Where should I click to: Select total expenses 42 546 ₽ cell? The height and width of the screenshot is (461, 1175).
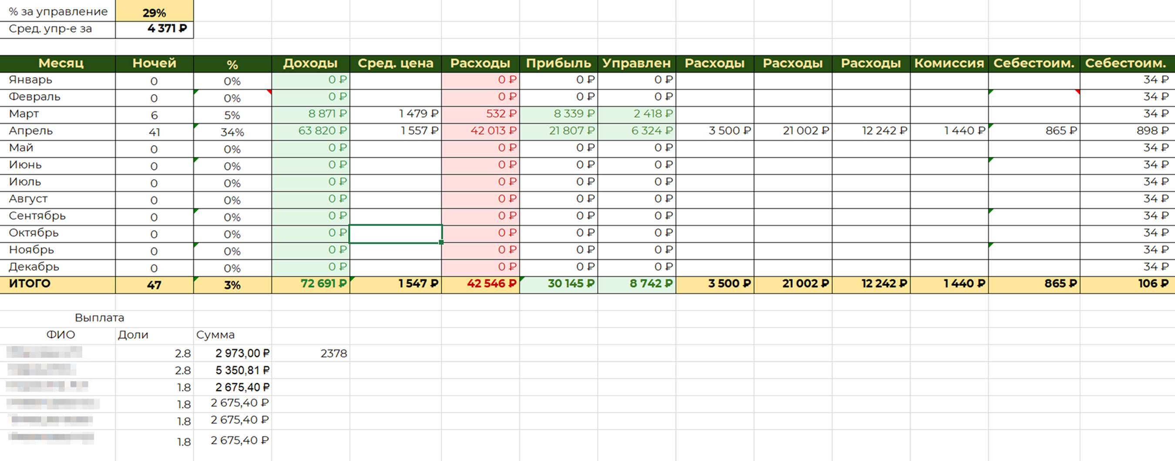480,285
